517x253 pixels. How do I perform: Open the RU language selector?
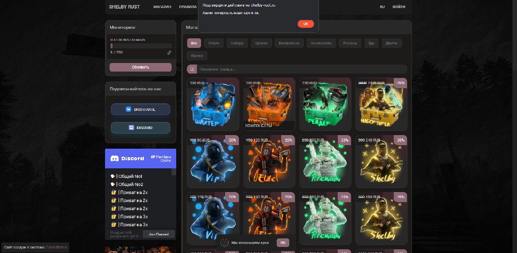tap(382, 7)
